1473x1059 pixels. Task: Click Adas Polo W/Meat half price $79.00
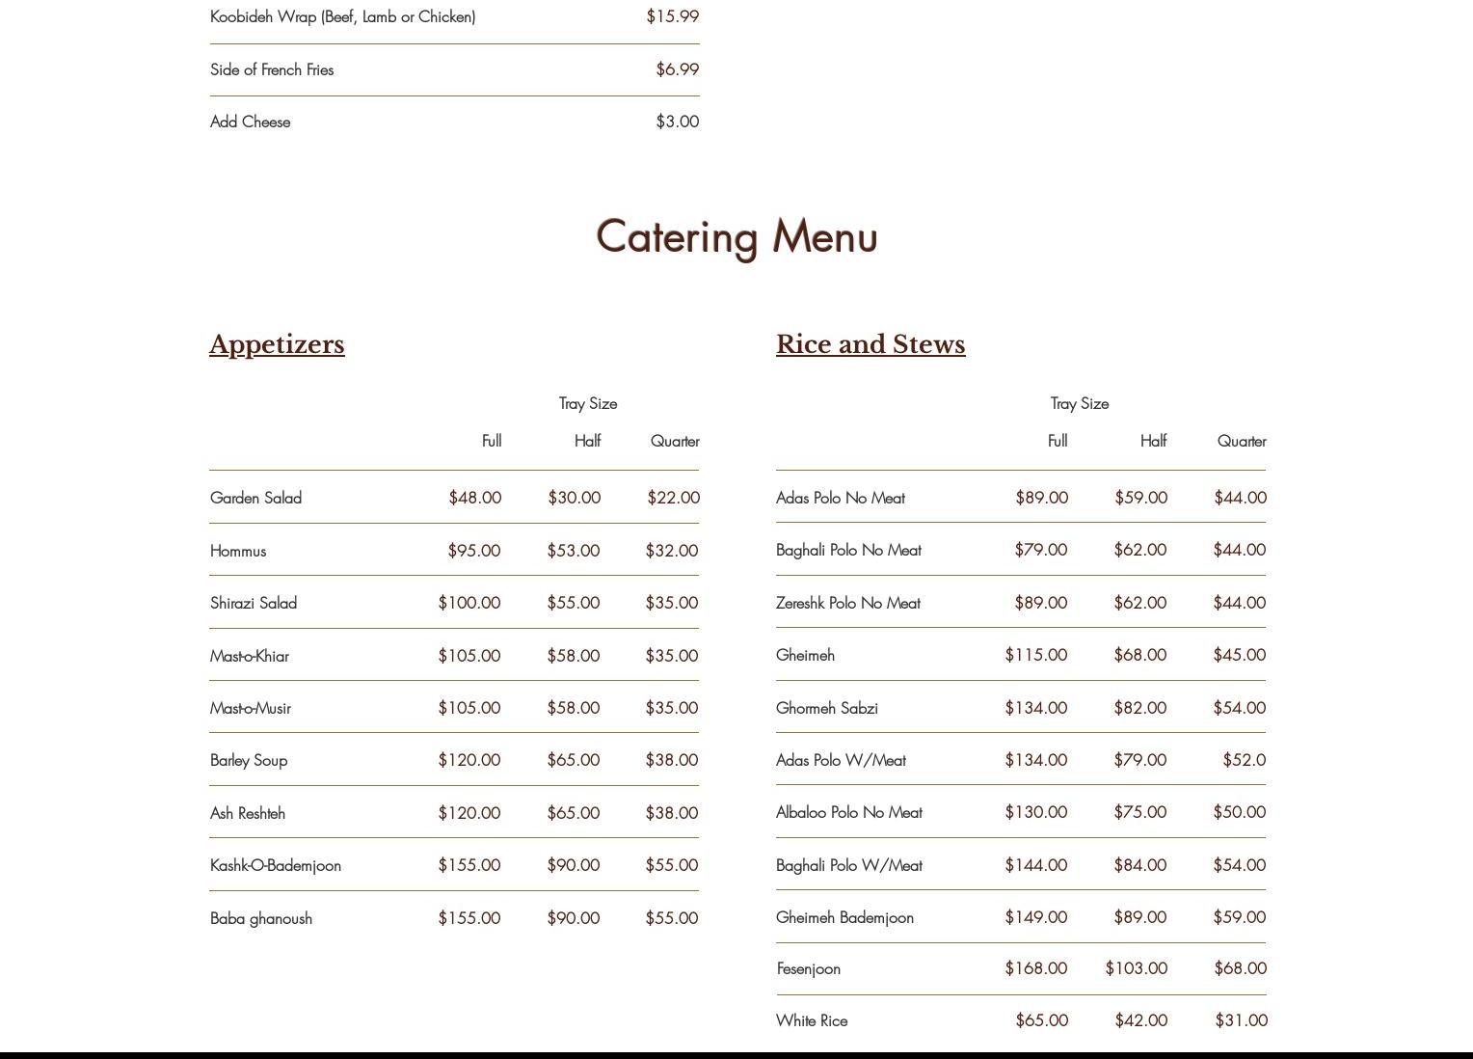(1139, 760)
